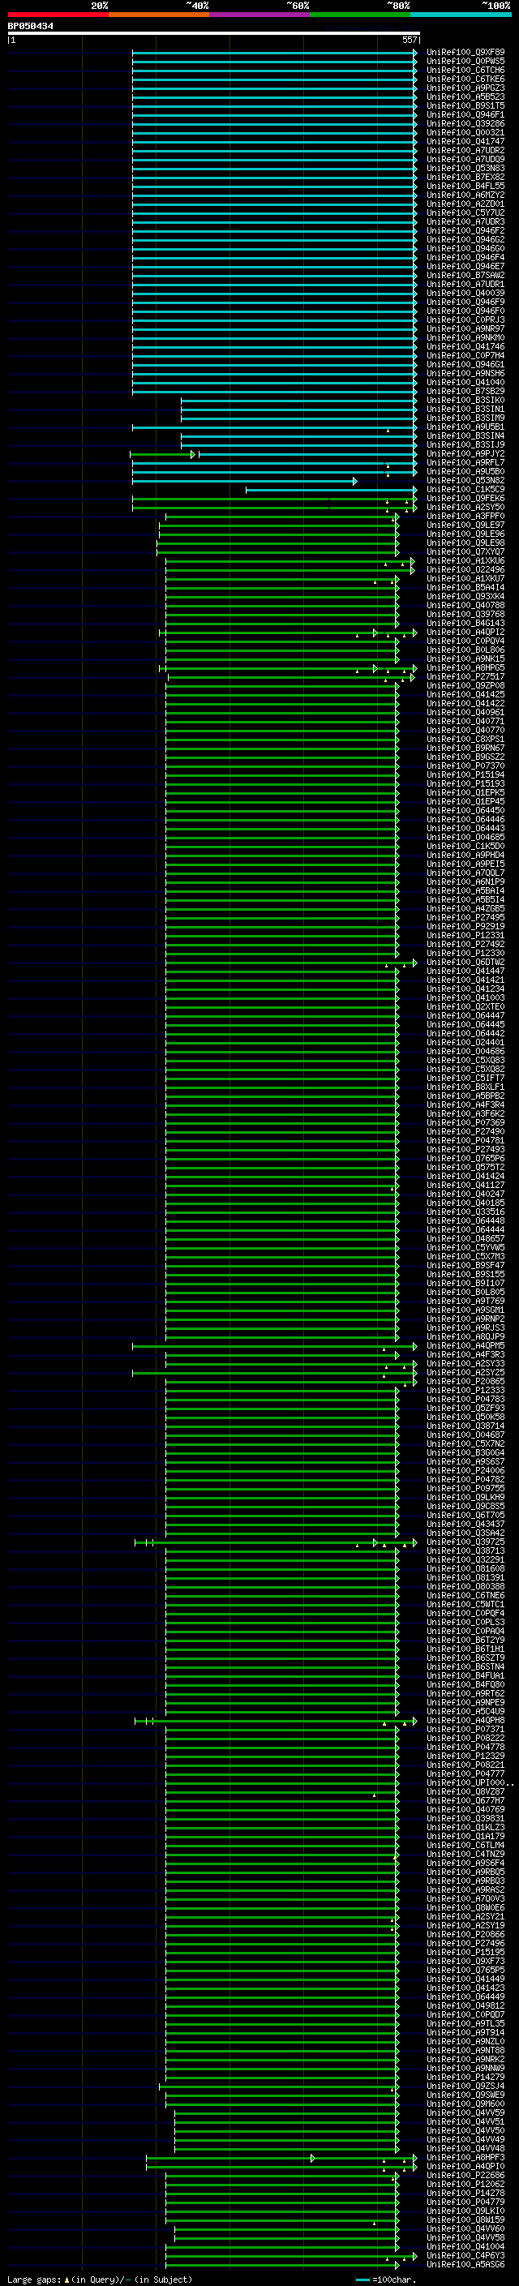The height and width of the screenshot is (2286, 519).
Task: Open hit UniRef100_A8HPF3
Action: coord(465,2157)
